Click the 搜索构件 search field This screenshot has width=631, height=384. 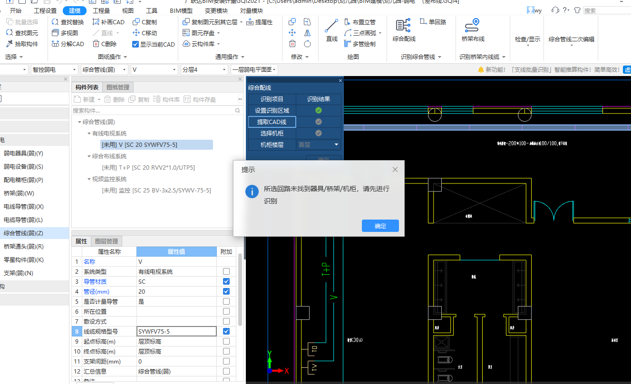click(x=153, y=110)
